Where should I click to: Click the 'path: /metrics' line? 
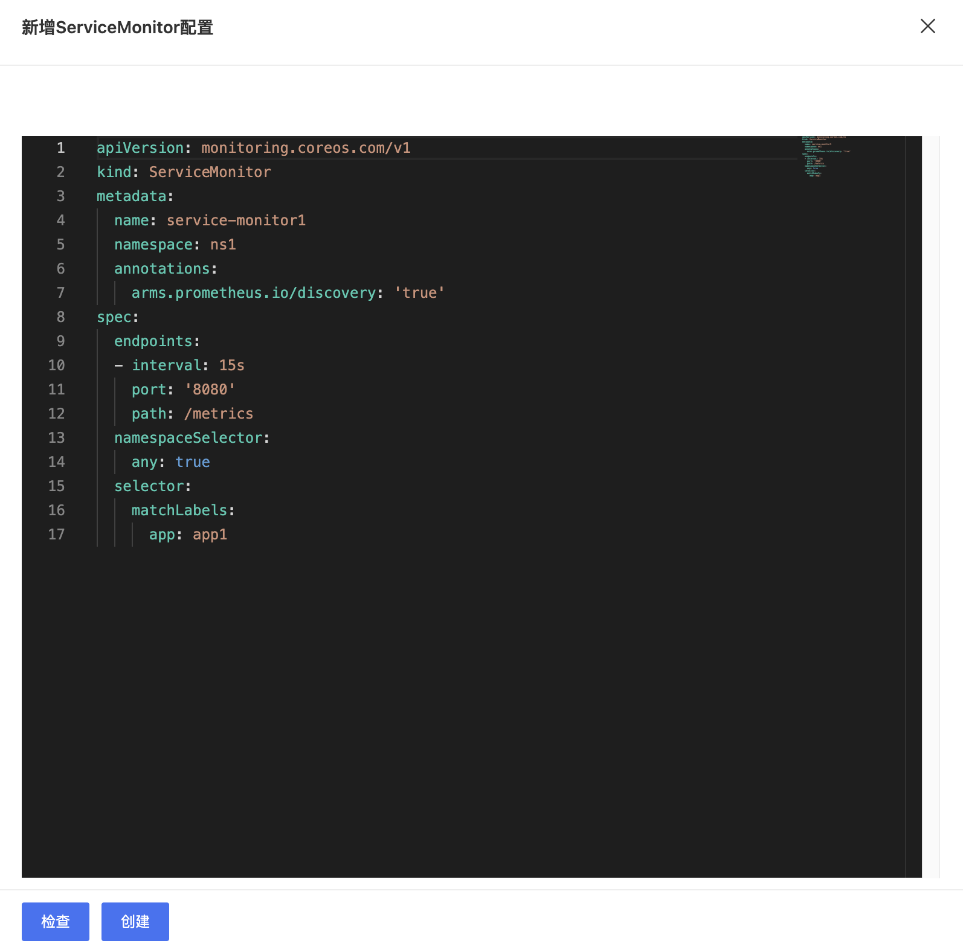[x=192, y=414]
